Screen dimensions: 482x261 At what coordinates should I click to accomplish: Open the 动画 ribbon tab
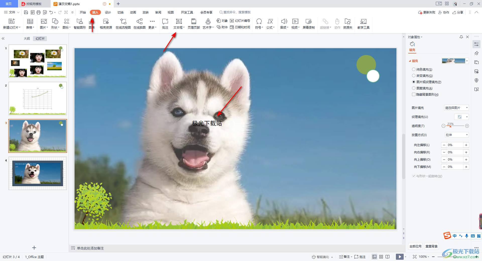(133, 12)
